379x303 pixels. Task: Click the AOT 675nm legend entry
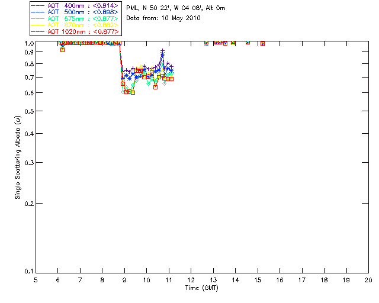coord(75,18)
